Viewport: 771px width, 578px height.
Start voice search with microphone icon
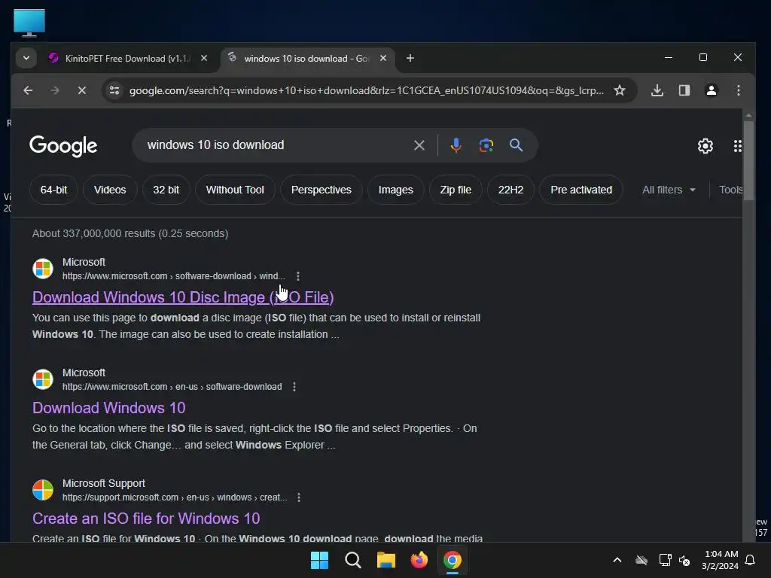tap(456, 145)
